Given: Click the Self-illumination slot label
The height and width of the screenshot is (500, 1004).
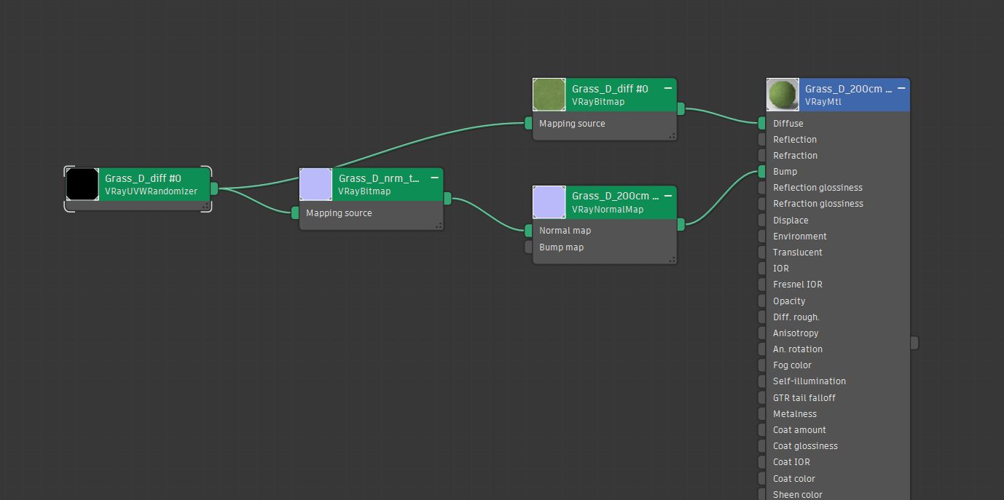Looking at the screenshot, I should point(809,381).
